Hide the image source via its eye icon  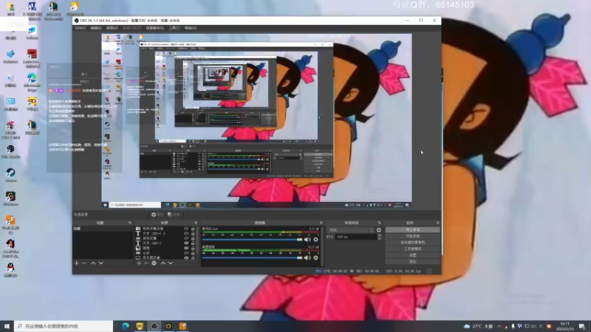[186, 248]
